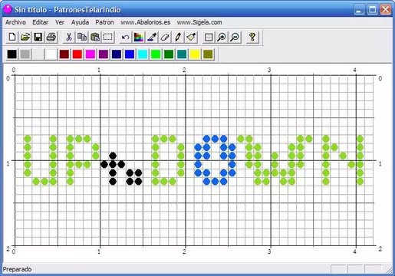The image size is (395, 276).
Task: Open the Patron menu
Action: coord(104,22)
